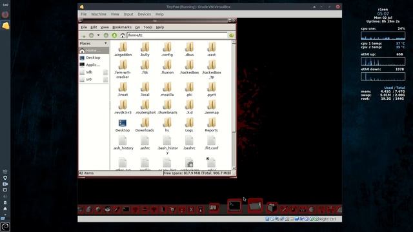Image resolution: width=413 pixels, height=232 pixels.
Task: Open the Tools menu
Action: tap(148, 27)
